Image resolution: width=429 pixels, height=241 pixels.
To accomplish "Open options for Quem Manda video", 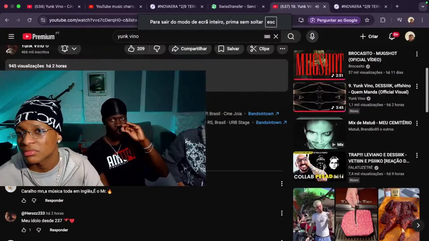I will [x=417, y=86].
